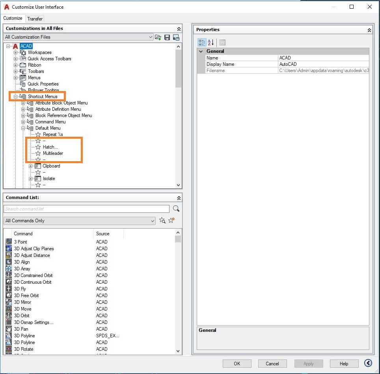Collapse the General properties category
The width and height of the screenshot is (380, 374).
click(201, 51)
